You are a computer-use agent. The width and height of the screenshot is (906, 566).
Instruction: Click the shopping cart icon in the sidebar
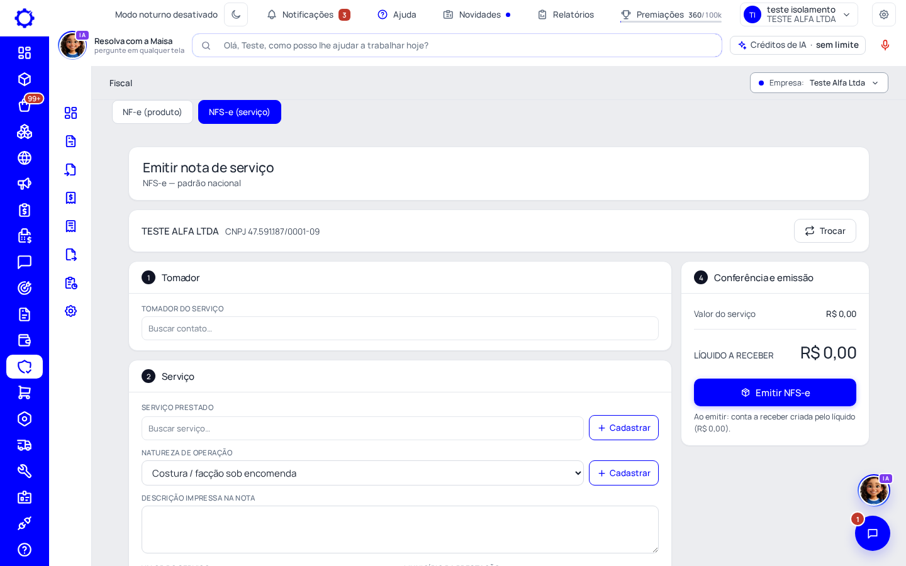pos(25,392)
